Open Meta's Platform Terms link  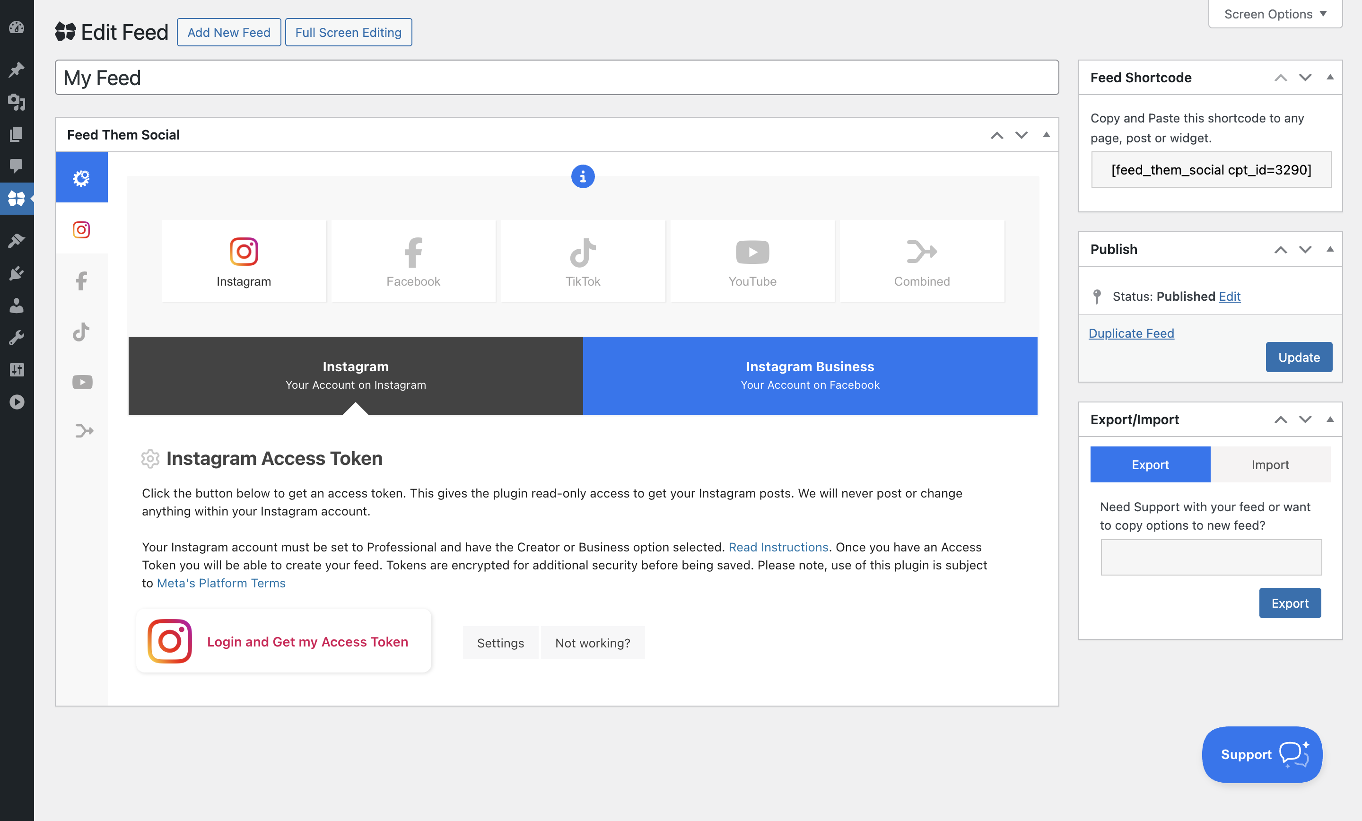[x=221, y=583]
